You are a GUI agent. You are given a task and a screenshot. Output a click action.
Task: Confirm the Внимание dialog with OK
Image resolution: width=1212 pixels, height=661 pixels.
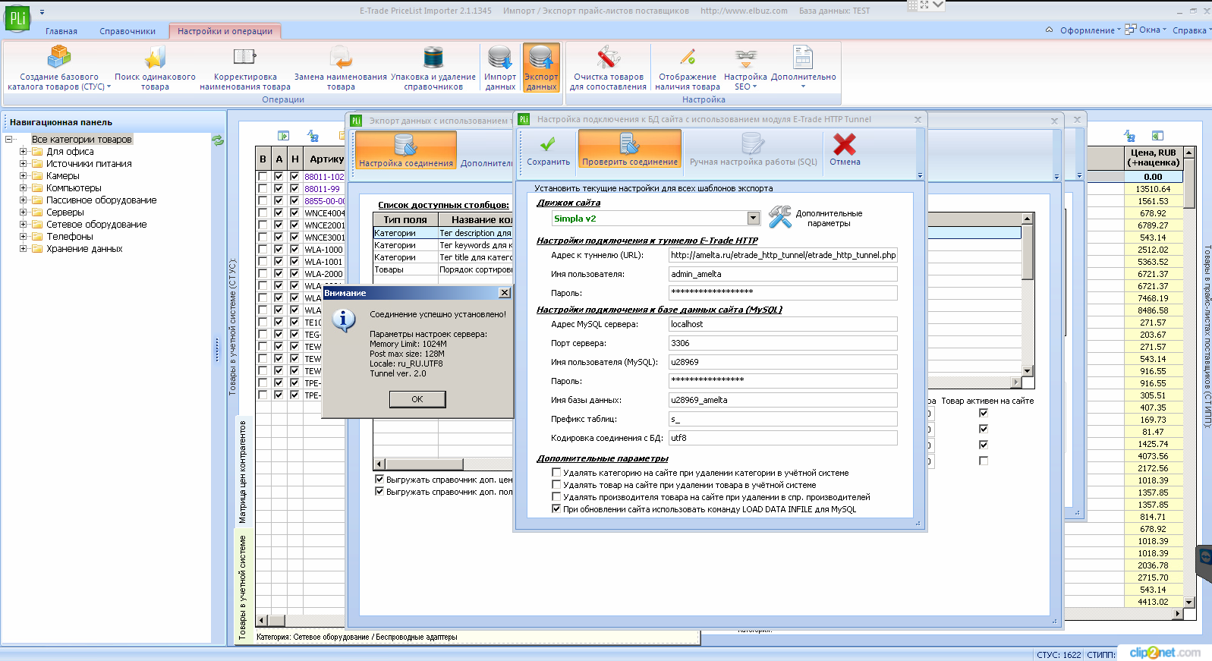(417, 399)
